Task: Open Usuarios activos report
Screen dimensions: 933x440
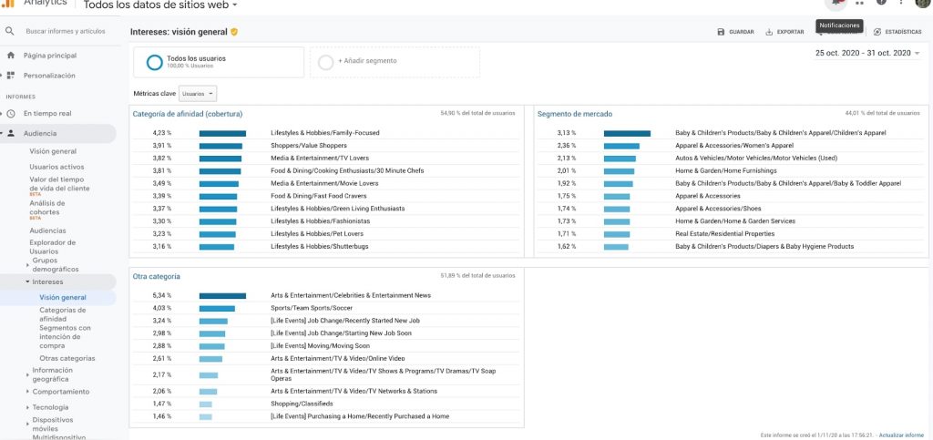Action: 56,167
